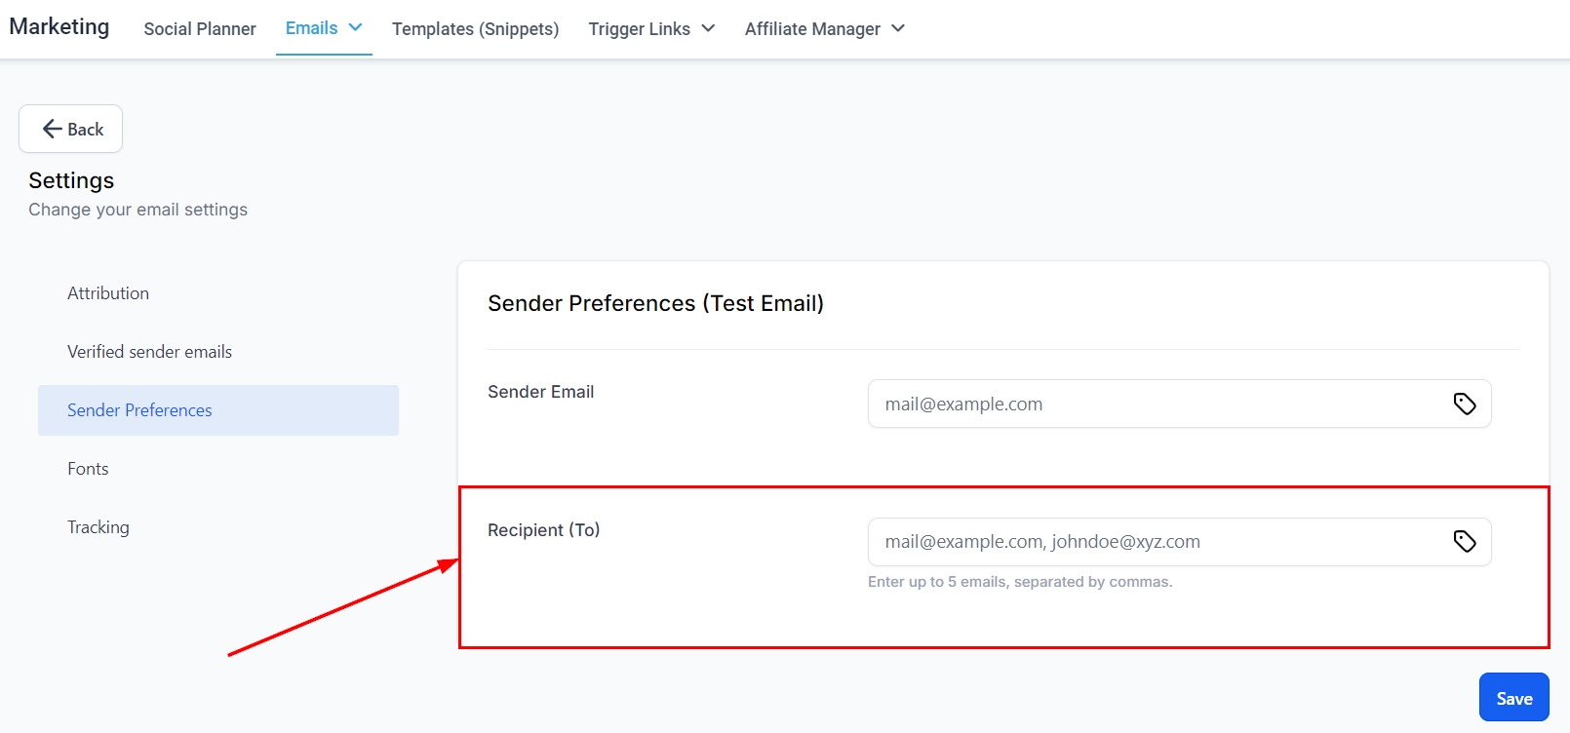
Task: Select the Emails tab label
Action: [x=311, y=28]
